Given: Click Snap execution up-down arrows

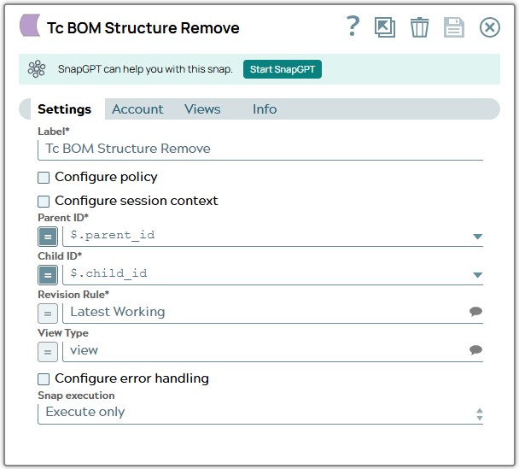Looking at the screenshot, I should pyautogui.click(x=479, y=414).
